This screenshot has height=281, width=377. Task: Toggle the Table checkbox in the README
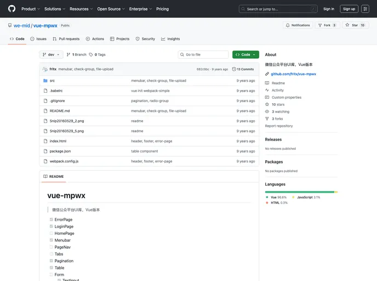point(51,267)
